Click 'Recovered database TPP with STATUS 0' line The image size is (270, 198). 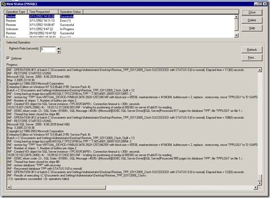coord(44,168)
